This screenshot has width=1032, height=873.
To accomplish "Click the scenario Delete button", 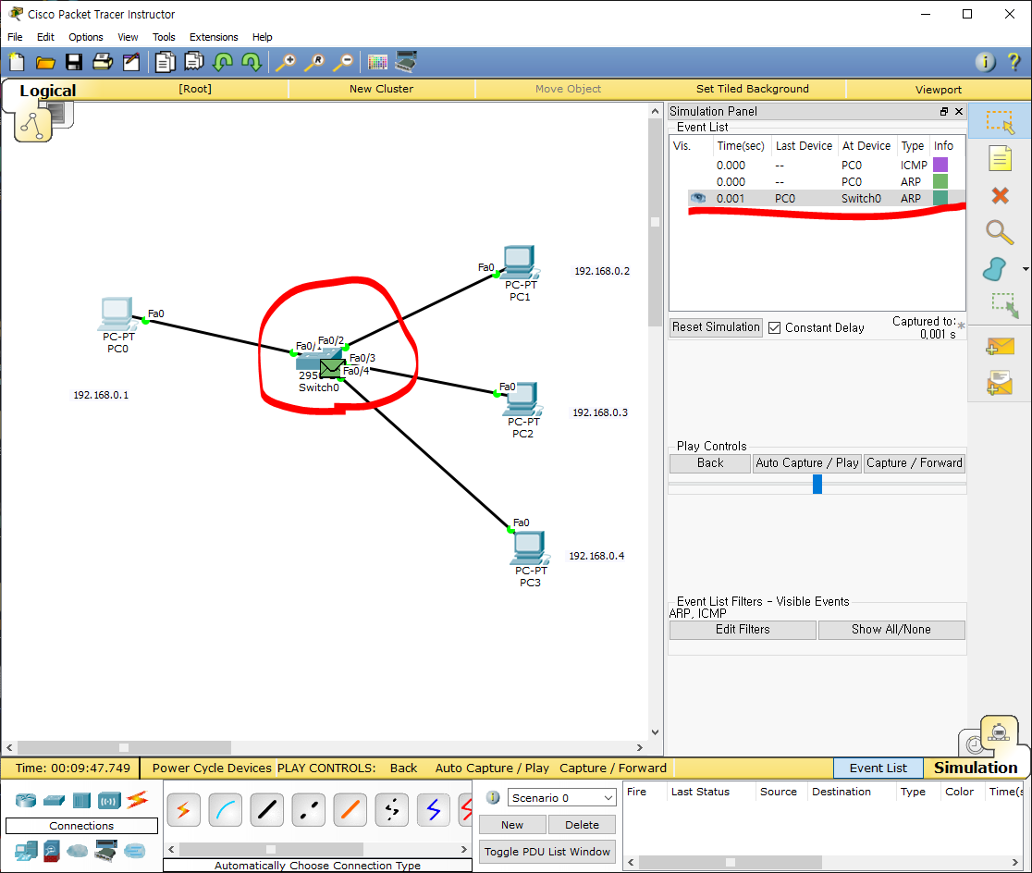I will (x=582, y=825).
